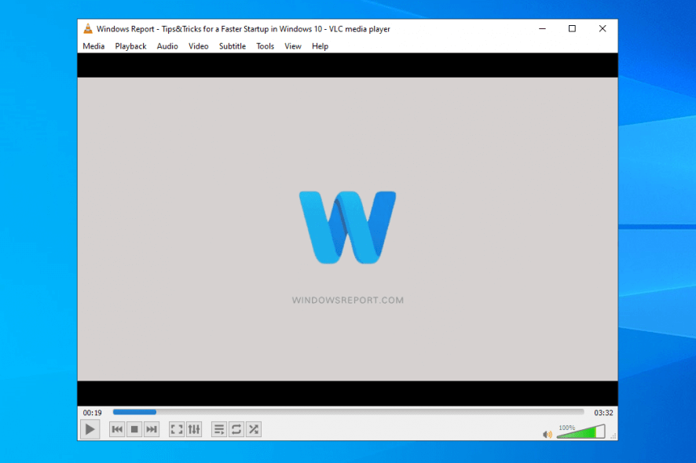696x463 pixels.
Task: Open the View menu
Action: (293, 46)
